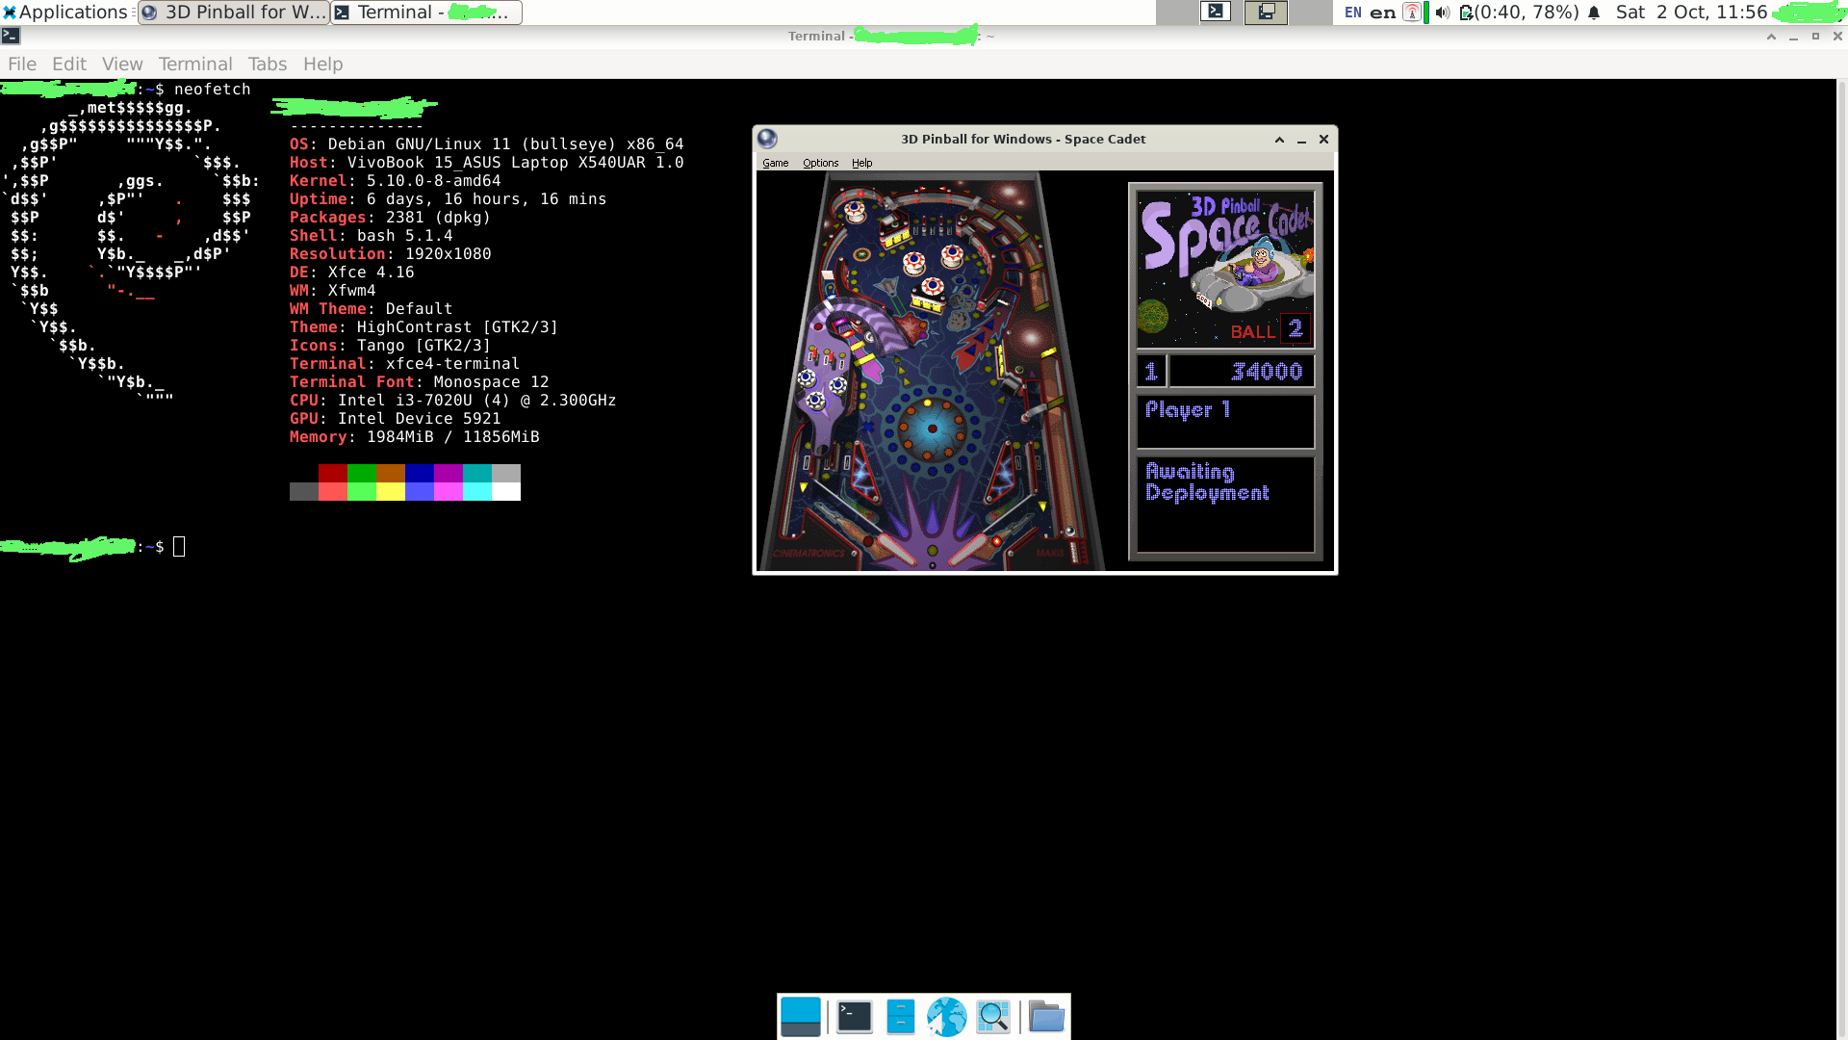Image resolution: width=1848 pixels, height=1040 pixels.
Task: Click the Terminal Font: Monospace 12 line
Action: coord(420,382)
